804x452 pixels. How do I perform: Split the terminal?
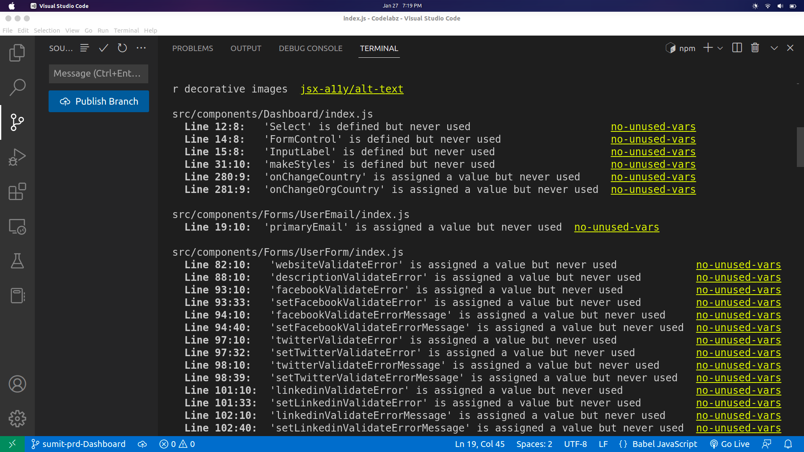point(737,48)
